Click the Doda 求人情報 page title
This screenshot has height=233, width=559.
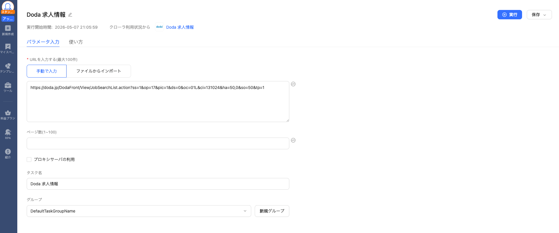pyautogui.click(x=46, y=15)
